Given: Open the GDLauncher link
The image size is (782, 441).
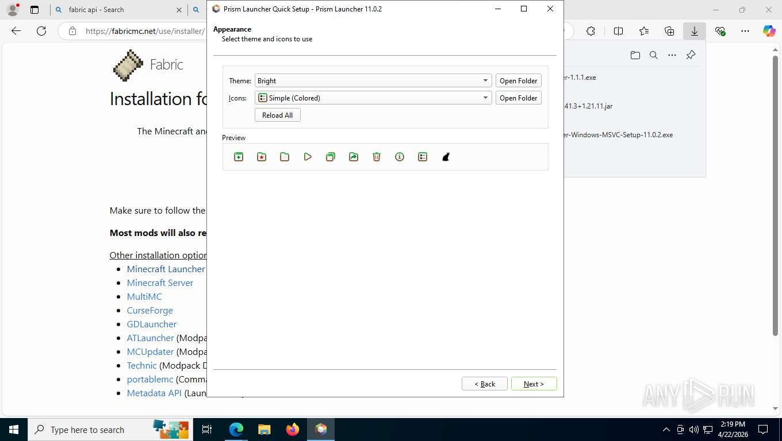Looking at the screenshot, I should click(x=152, y=324).
